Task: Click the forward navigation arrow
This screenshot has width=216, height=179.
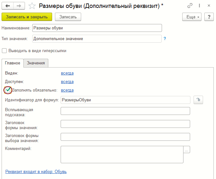Action: point(19,6)
